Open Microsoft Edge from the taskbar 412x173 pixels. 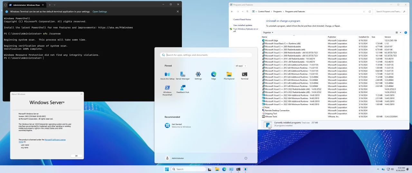224,169
